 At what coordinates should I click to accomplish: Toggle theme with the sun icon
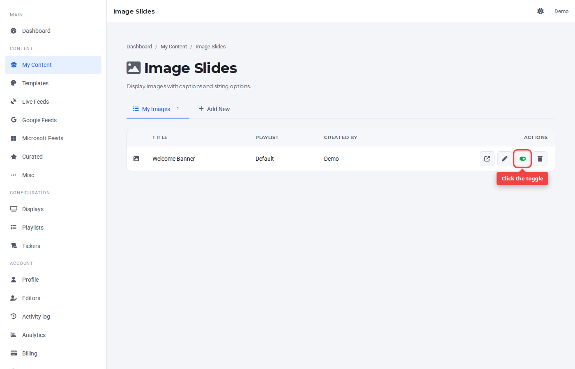click(x=540, y=11)
